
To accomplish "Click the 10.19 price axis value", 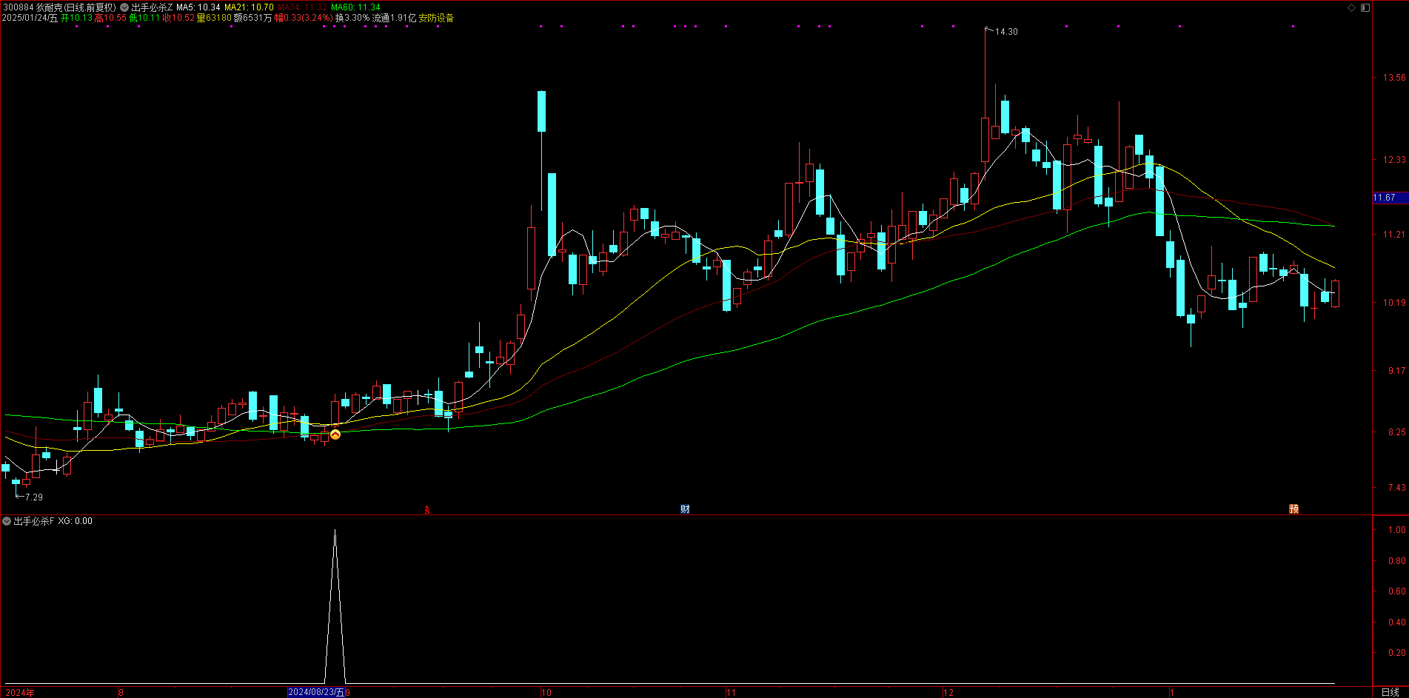I will tap(1394, 303).
